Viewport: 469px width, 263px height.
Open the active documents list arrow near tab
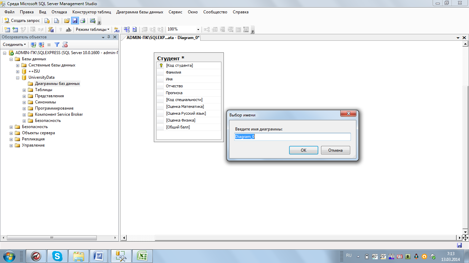[458, 38]
